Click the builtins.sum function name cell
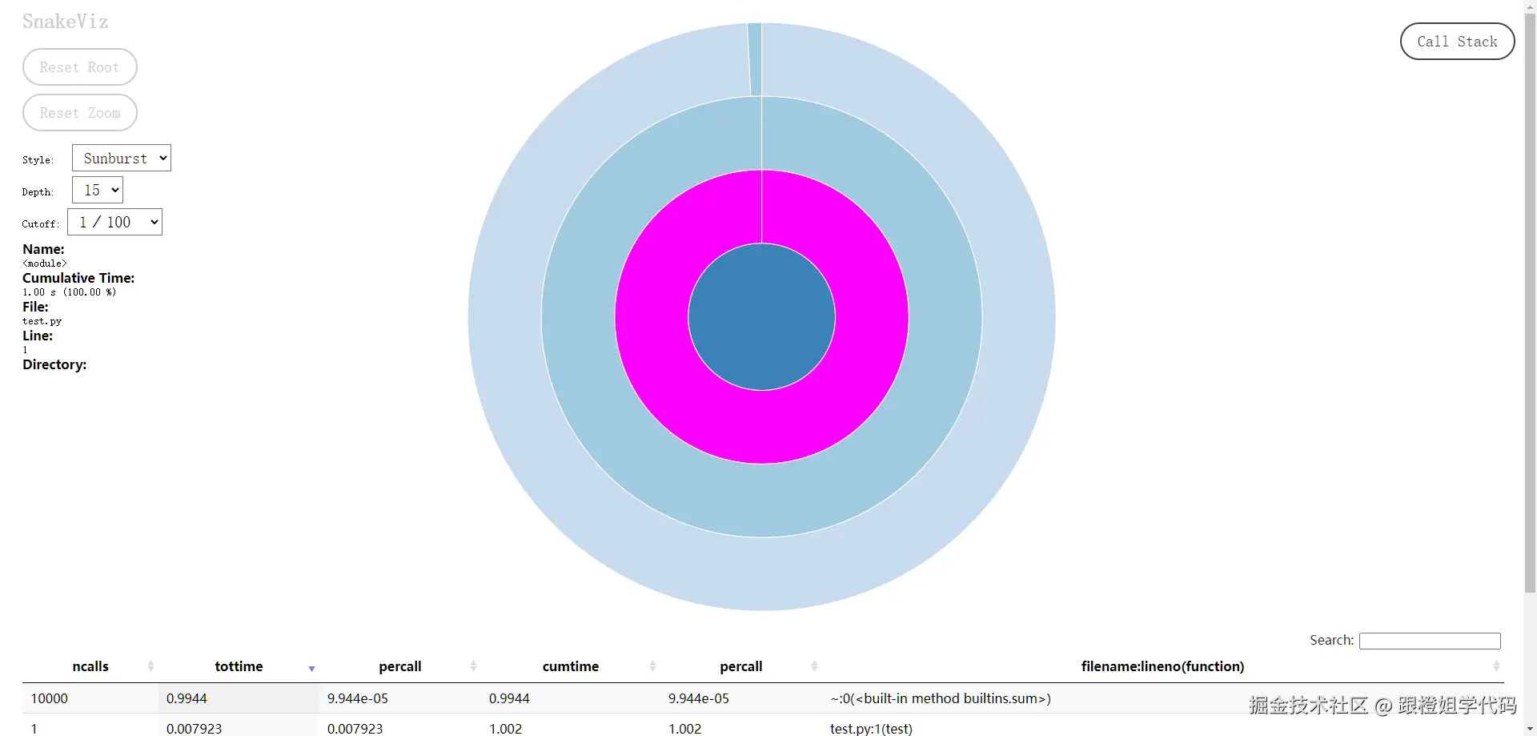 point(941,698)
